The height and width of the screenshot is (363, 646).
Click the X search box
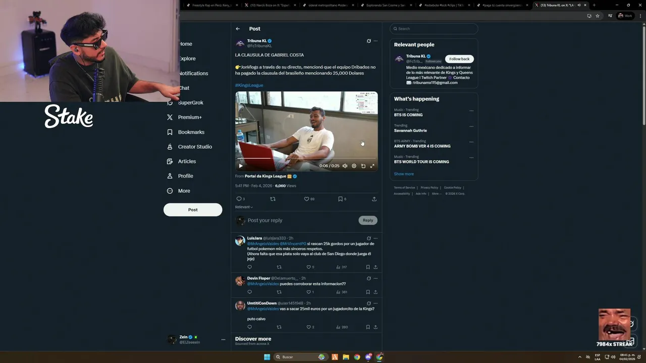pos(434,29)
